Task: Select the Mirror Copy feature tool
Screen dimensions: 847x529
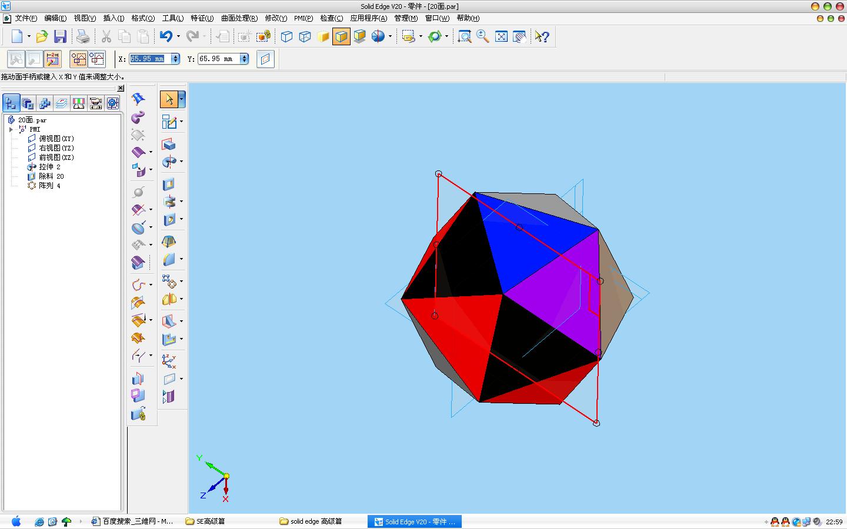Action: click(169, 299)
